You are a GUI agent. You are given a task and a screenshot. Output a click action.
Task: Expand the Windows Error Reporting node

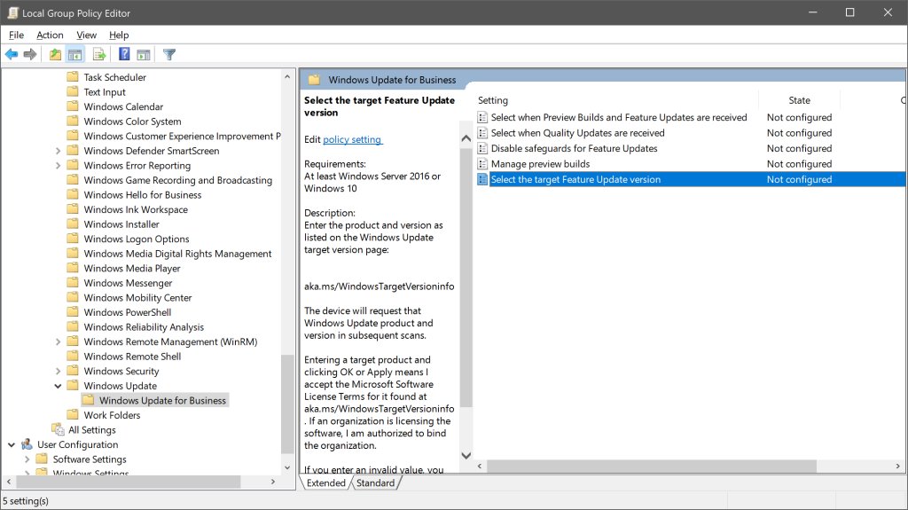pyautogui.click(x=58, y=165)
